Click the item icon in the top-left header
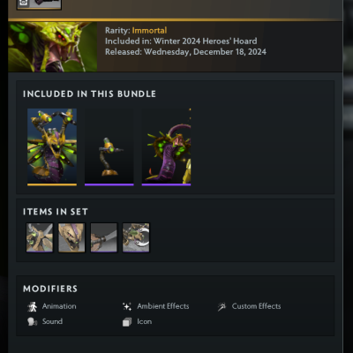353x353 pixels. pos(39,4)
